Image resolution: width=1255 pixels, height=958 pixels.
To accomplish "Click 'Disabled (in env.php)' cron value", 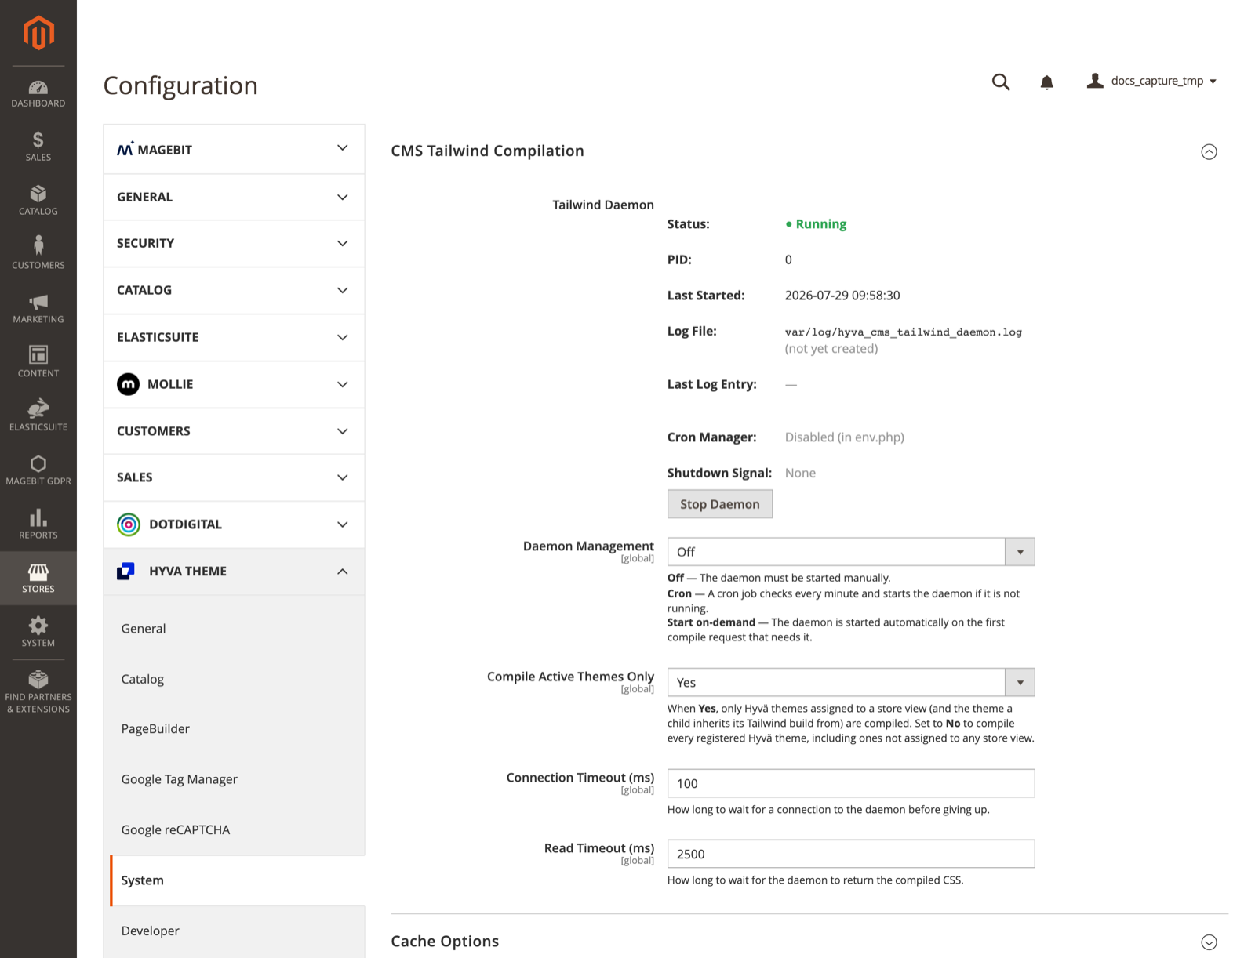I will click(x=844, y=437).
